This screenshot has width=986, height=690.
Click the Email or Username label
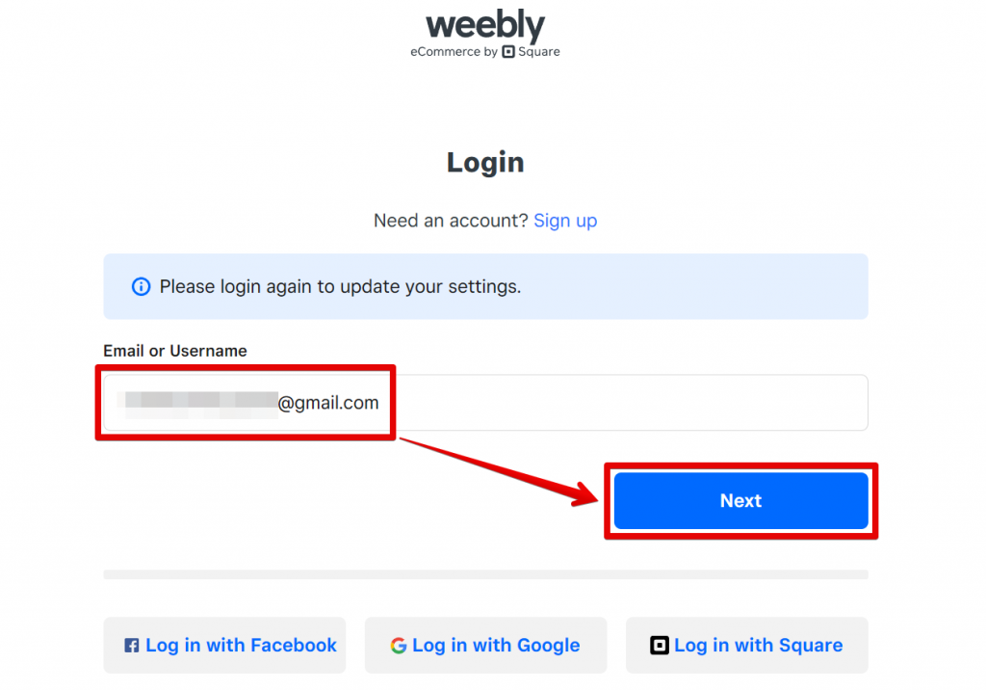click(x=174, y=350)
